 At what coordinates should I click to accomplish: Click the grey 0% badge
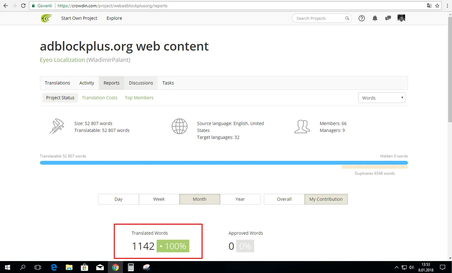tap(245, 246)
